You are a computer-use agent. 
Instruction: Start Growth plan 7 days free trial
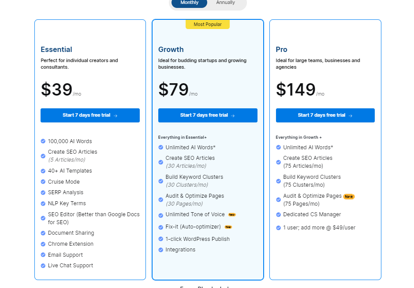pos(208,115)
